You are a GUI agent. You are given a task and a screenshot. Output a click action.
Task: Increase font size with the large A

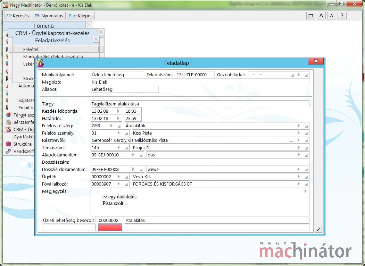[321, 16]
